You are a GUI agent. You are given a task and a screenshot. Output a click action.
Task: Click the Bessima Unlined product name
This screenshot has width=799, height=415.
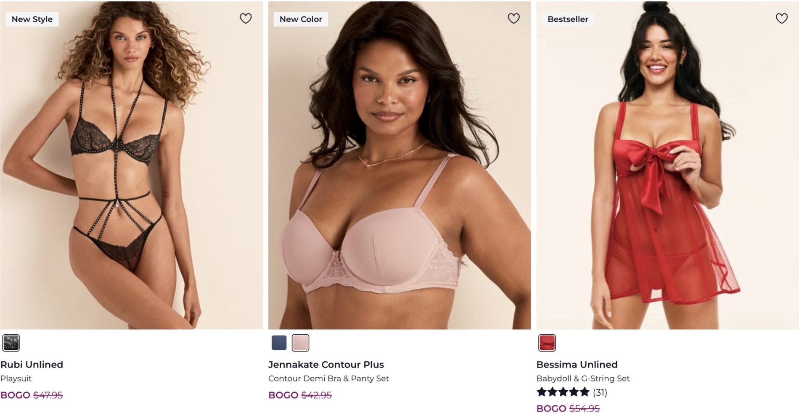tap(577, 365)
